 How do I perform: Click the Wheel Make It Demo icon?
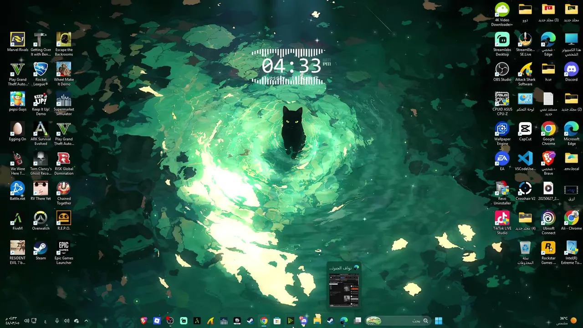64,74
